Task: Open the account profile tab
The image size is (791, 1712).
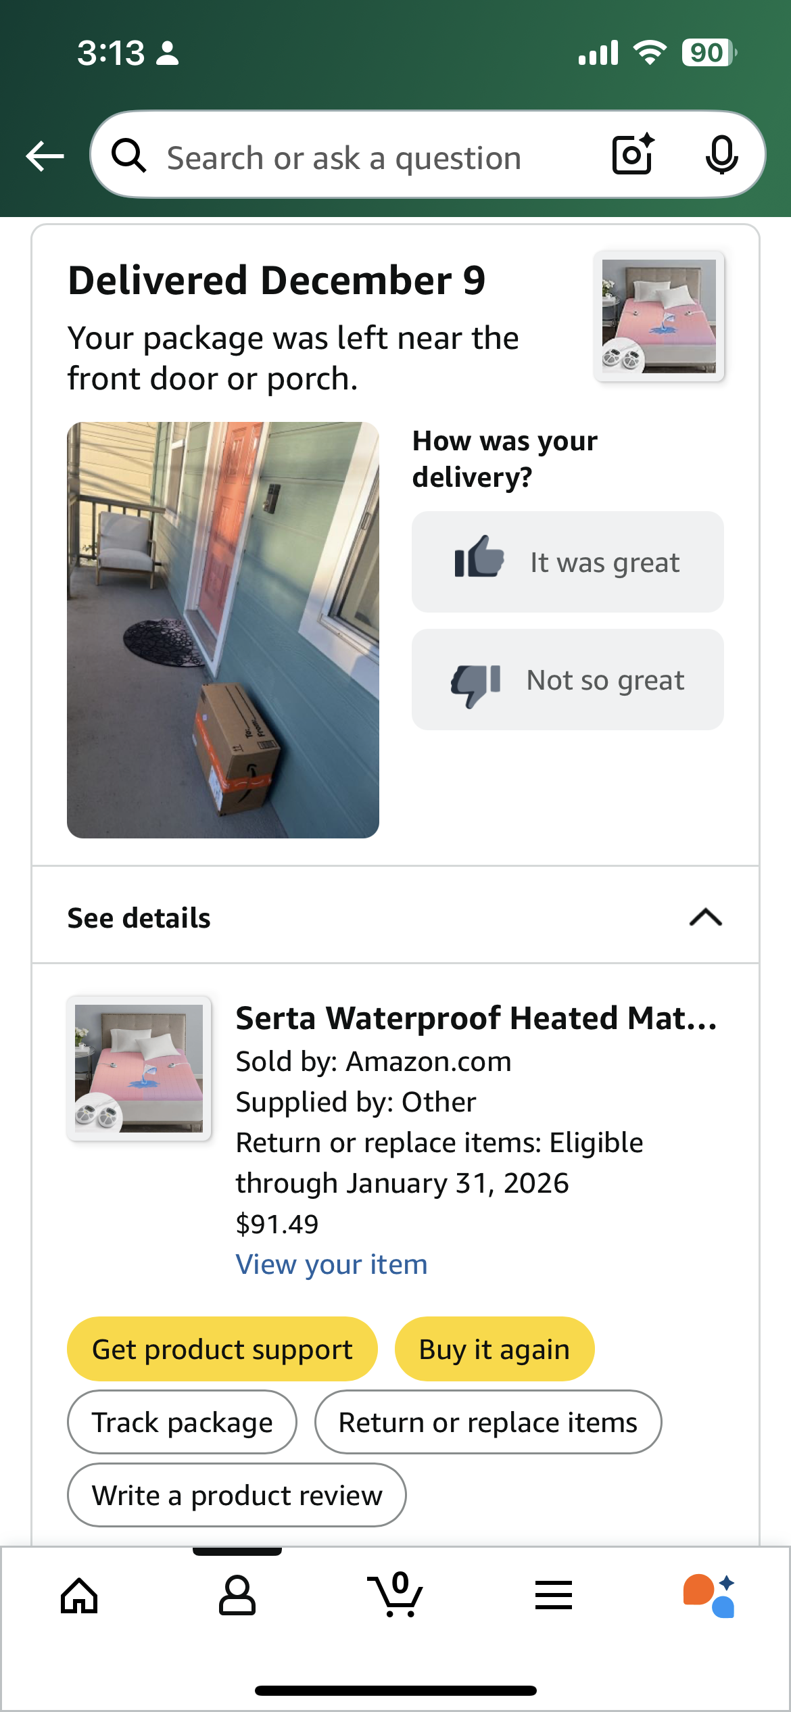Action: tap(237, 1596)
